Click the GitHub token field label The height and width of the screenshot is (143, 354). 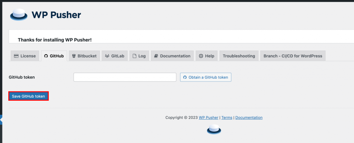click(x=22, y=77)
